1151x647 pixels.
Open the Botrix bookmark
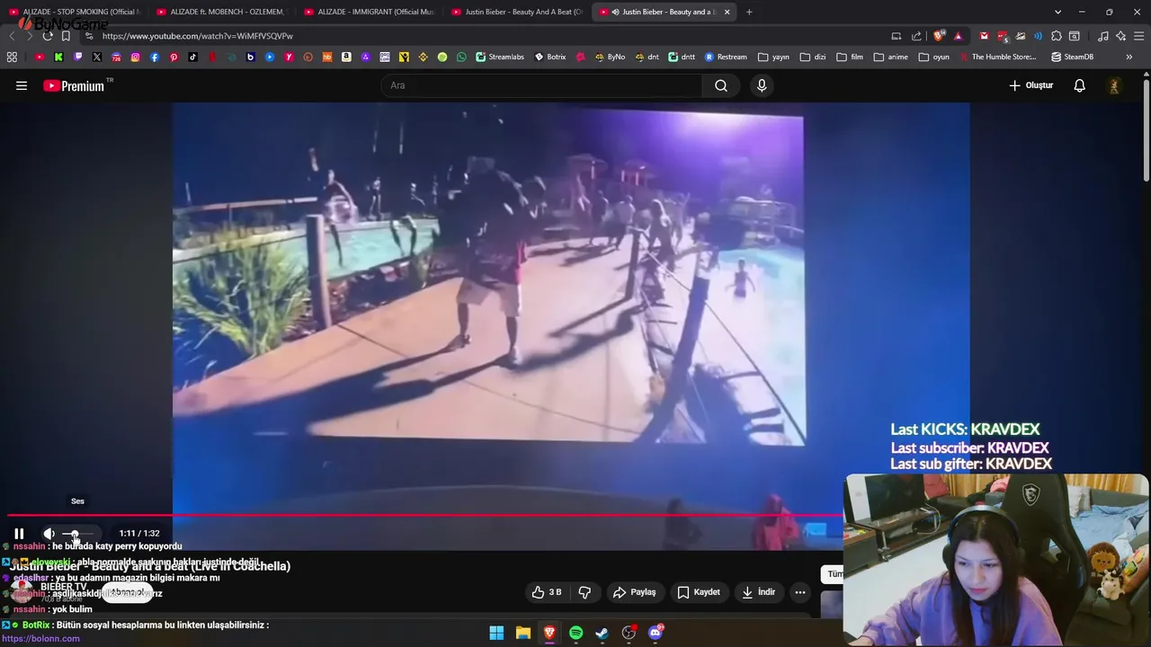coord(550,57)
